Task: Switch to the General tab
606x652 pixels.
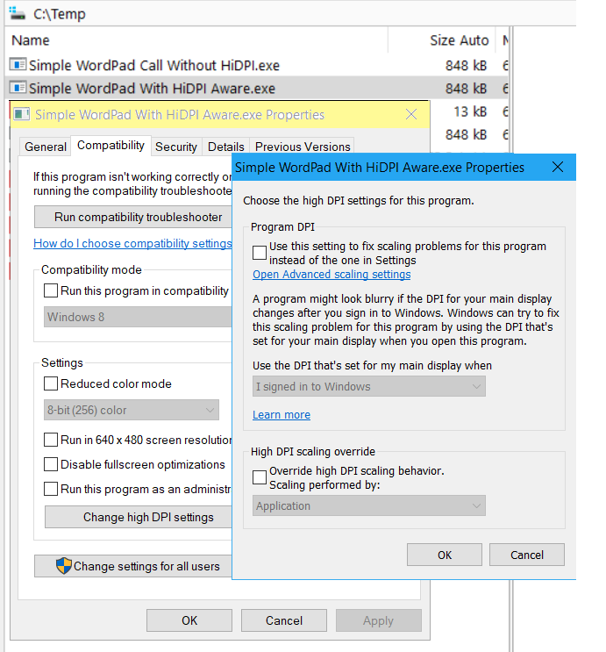Action: coord(46,147)
